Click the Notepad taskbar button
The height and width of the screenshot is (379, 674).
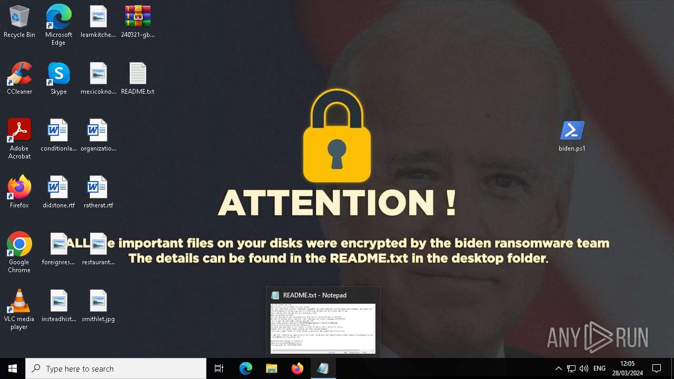[323, 368]
